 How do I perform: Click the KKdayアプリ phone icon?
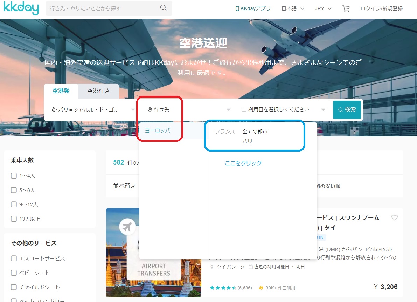coord(238,8)
